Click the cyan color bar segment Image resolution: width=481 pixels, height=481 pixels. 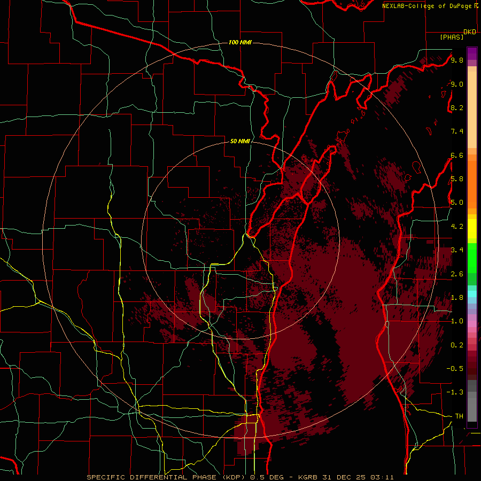(472, 294)
